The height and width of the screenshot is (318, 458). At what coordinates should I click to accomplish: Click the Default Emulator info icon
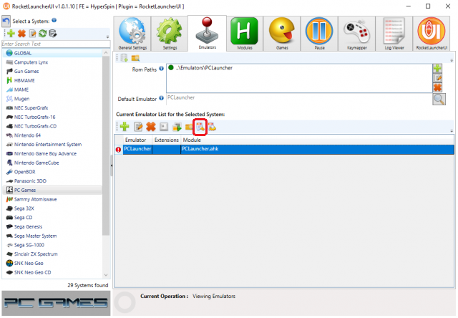[x=161, y=98]
